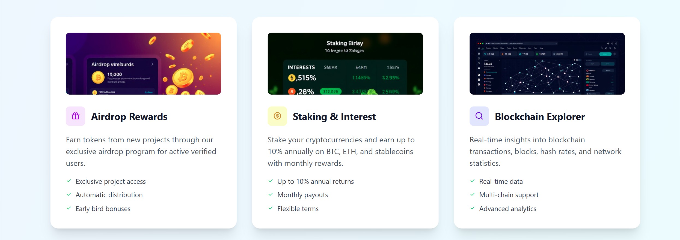The height and width of the screenshot is (240, 680).
Task: Select the Staking & Interest heading
Action: pos(334,117)
